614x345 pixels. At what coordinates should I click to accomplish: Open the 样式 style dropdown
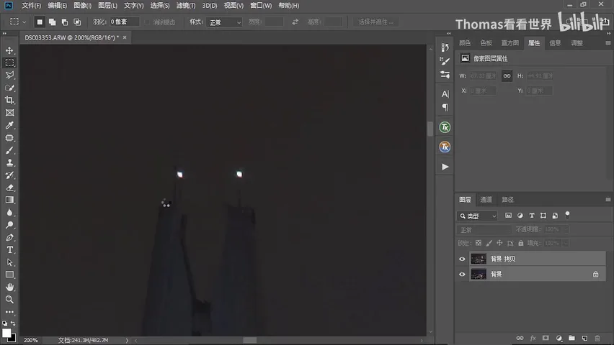[224, 22]
